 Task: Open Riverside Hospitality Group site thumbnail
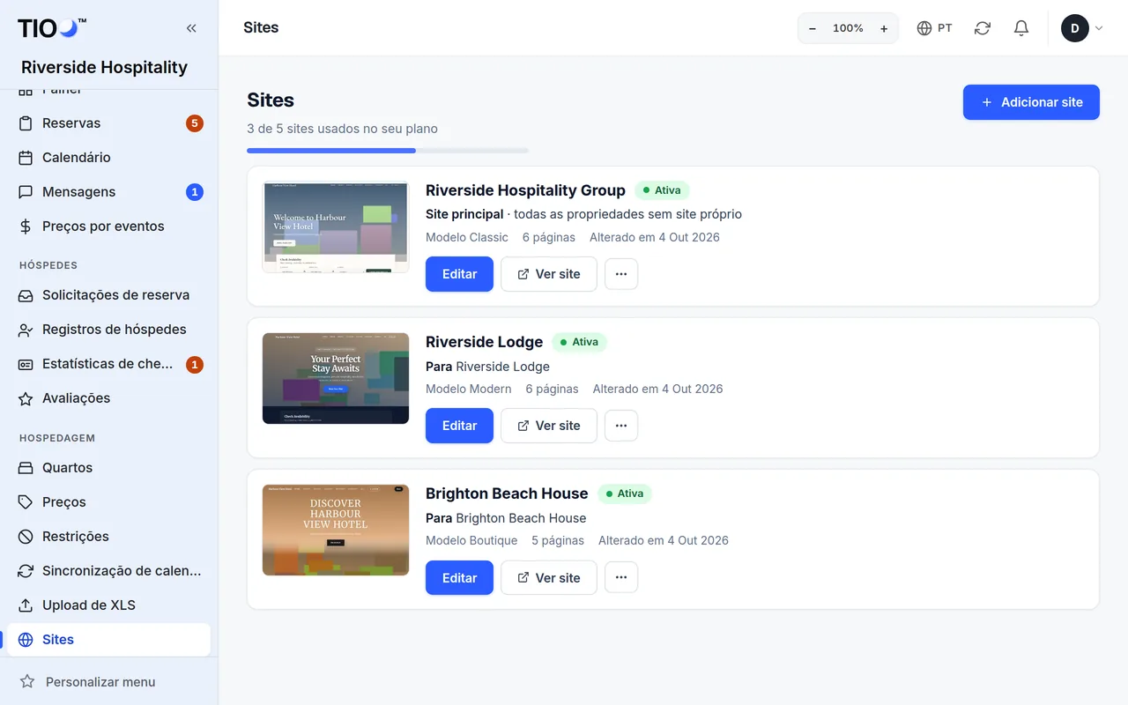point(336,227)
